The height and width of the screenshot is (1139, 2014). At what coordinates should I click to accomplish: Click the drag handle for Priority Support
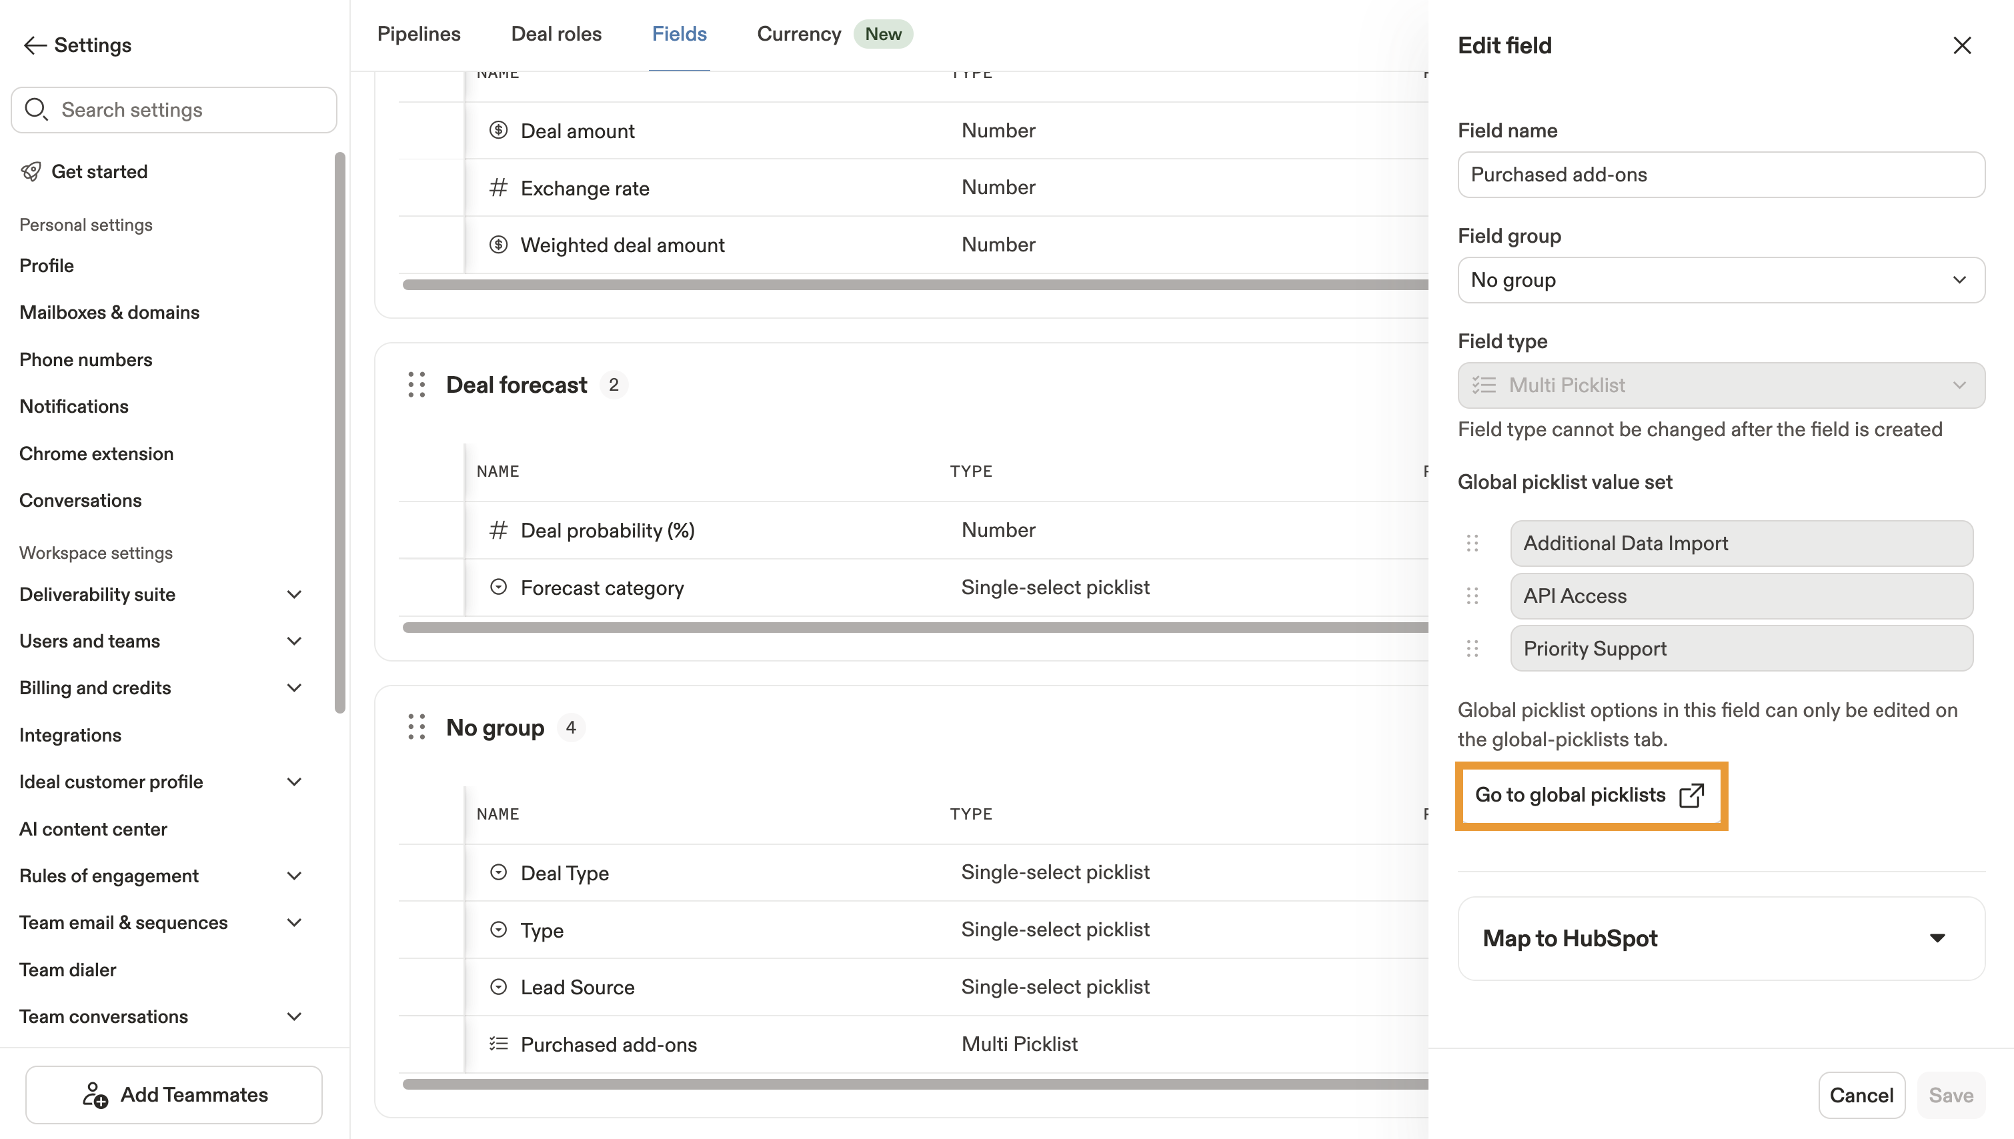pyautogui.click(x=1472, y=648)
